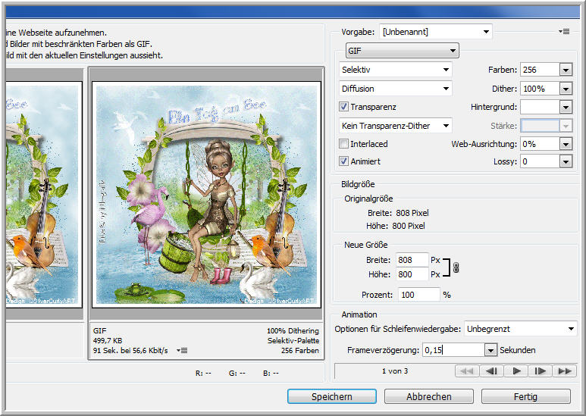Open the Hintergrund matte color dropdown
Screen dimensions: 586x416
(566, 107)
